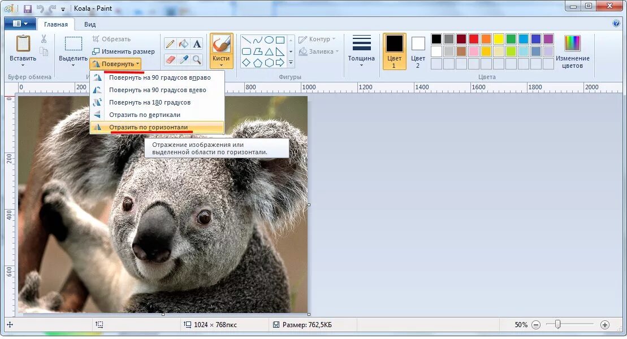Open the Paint file menu button

[x=20, y=24]
